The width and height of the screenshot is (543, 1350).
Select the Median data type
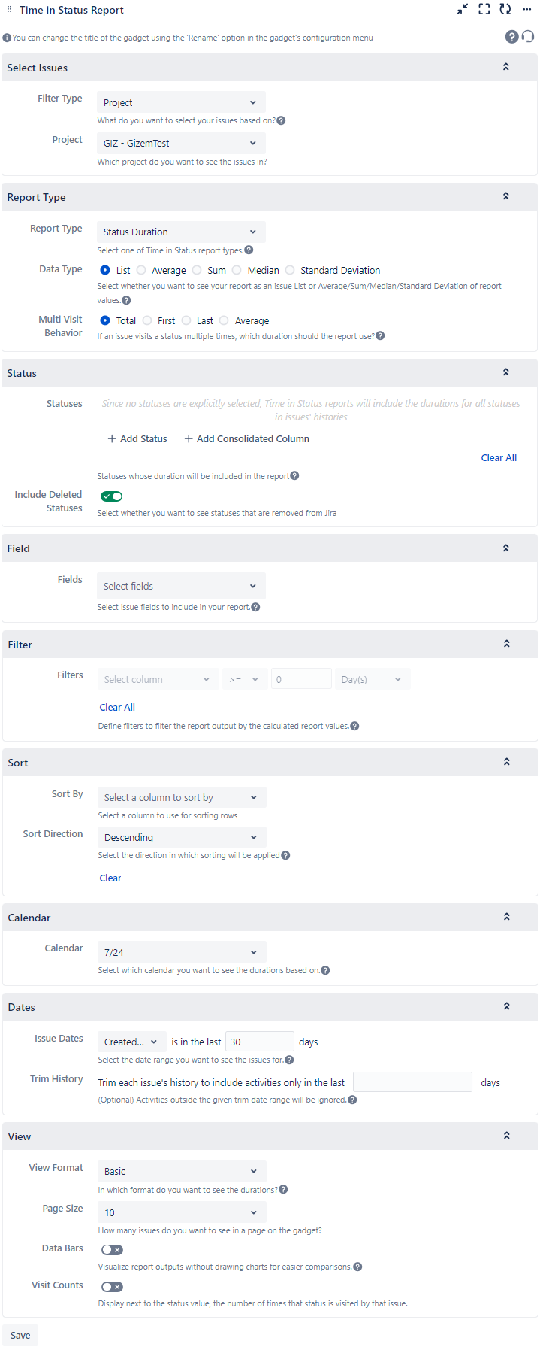[x=237, y=270]
